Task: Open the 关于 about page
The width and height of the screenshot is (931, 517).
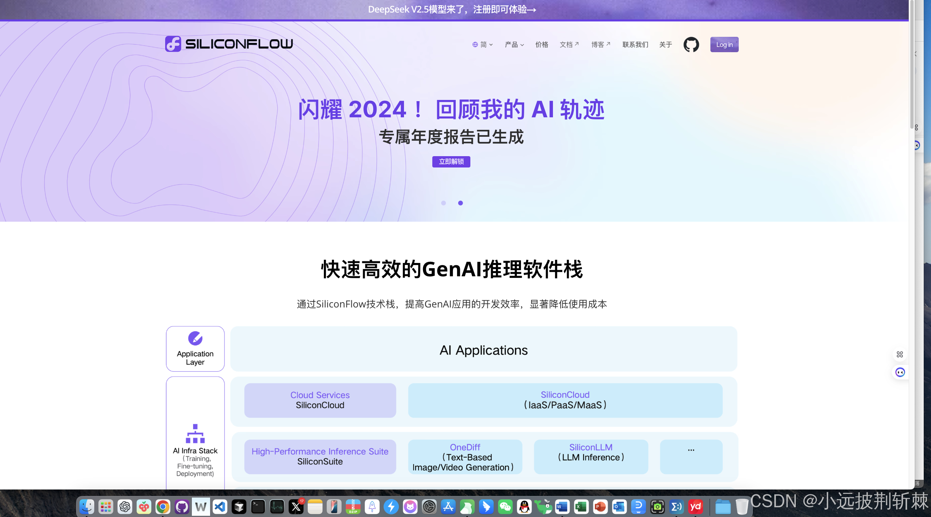Action: tap(665, 44)
